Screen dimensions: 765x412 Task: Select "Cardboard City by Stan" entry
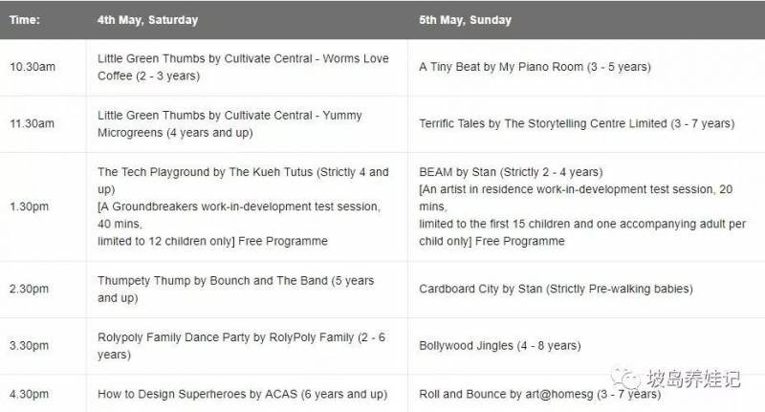point(556,289)
